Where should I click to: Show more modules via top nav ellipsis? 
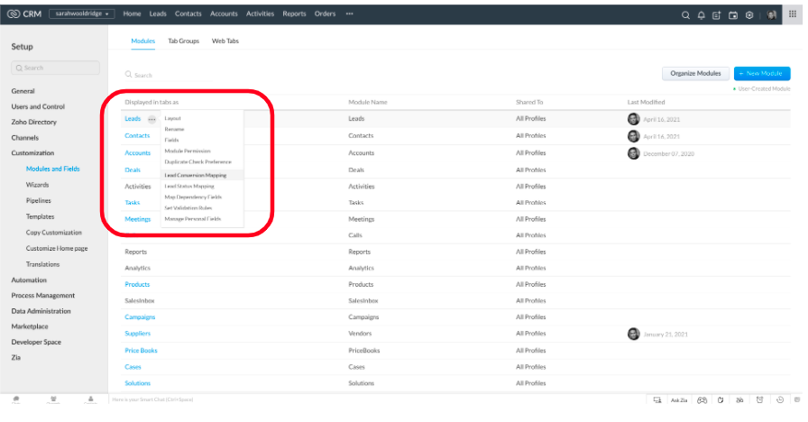point(349,14)
